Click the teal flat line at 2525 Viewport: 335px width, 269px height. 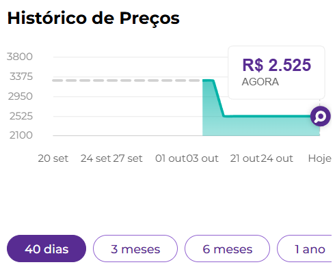pos(268,116)
